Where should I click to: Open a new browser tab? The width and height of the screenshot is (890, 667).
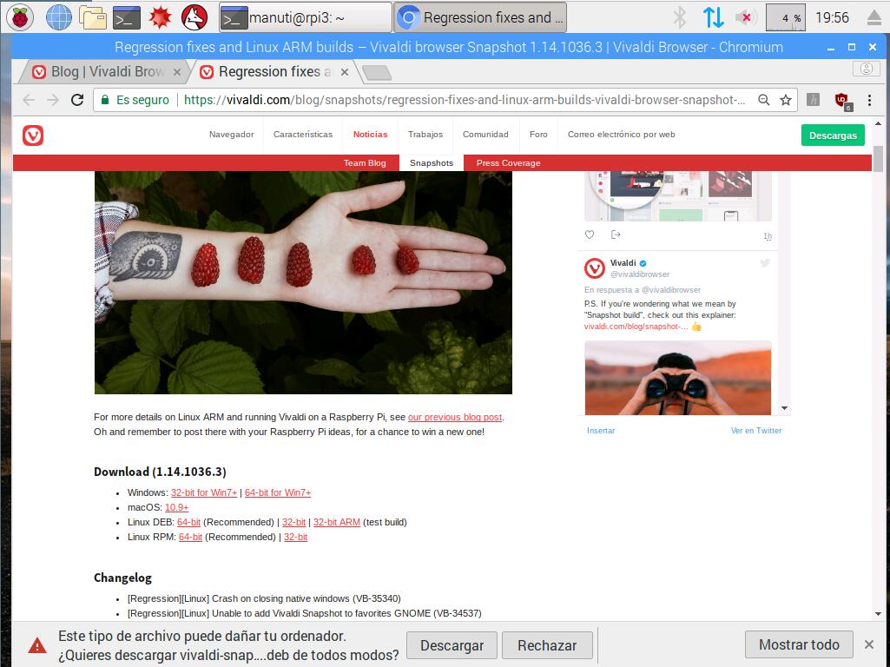pos(376,72)
